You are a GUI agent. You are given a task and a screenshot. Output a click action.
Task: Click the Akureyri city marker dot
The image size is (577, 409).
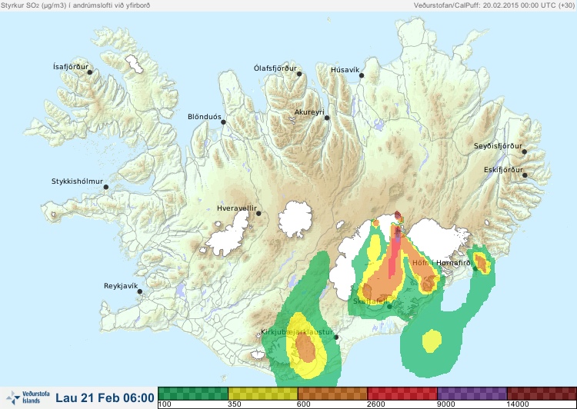pyautogui.click(x=327, y=118)
